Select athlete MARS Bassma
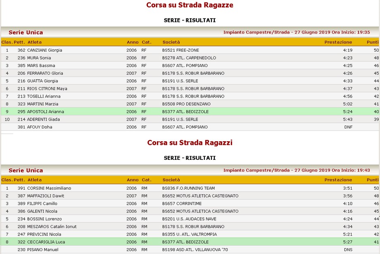The width and height of the screenshot is (380, 254). [x=41, y=66]
